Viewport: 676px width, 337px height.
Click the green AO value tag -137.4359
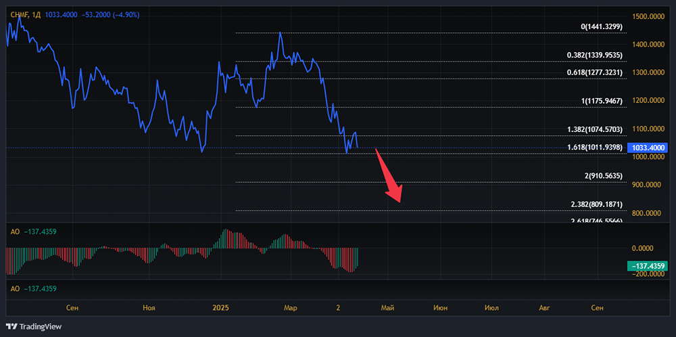647,265
